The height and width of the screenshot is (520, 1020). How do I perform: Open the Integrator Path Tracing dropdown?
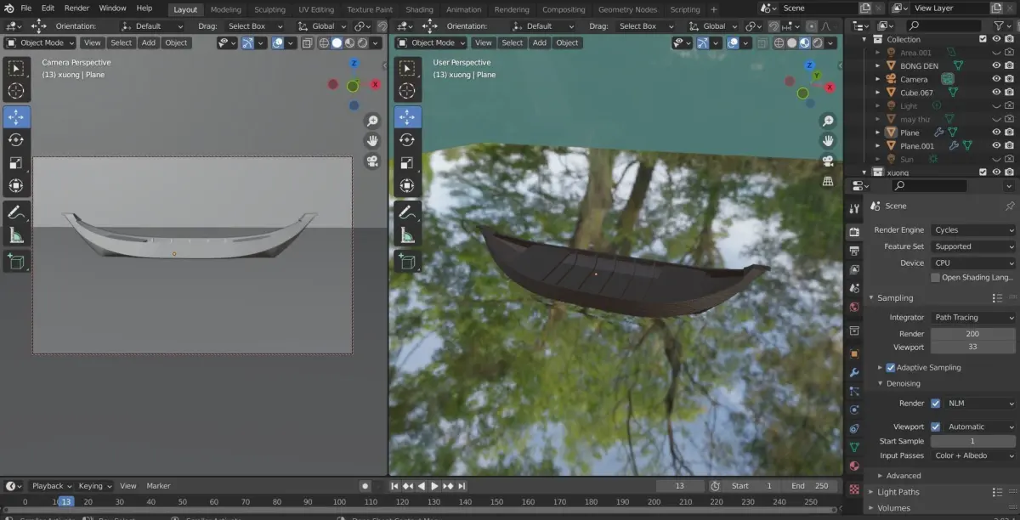[973, 317]
